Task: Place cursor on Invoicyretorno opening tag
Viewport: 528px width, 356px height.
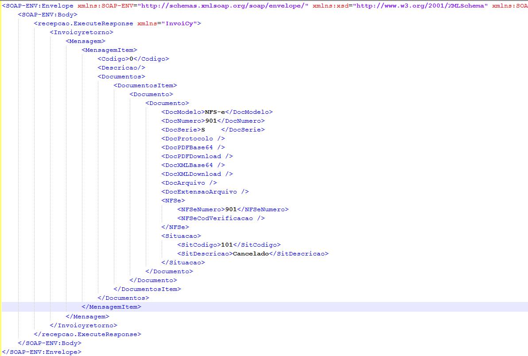Action: (x=82, y=32)
